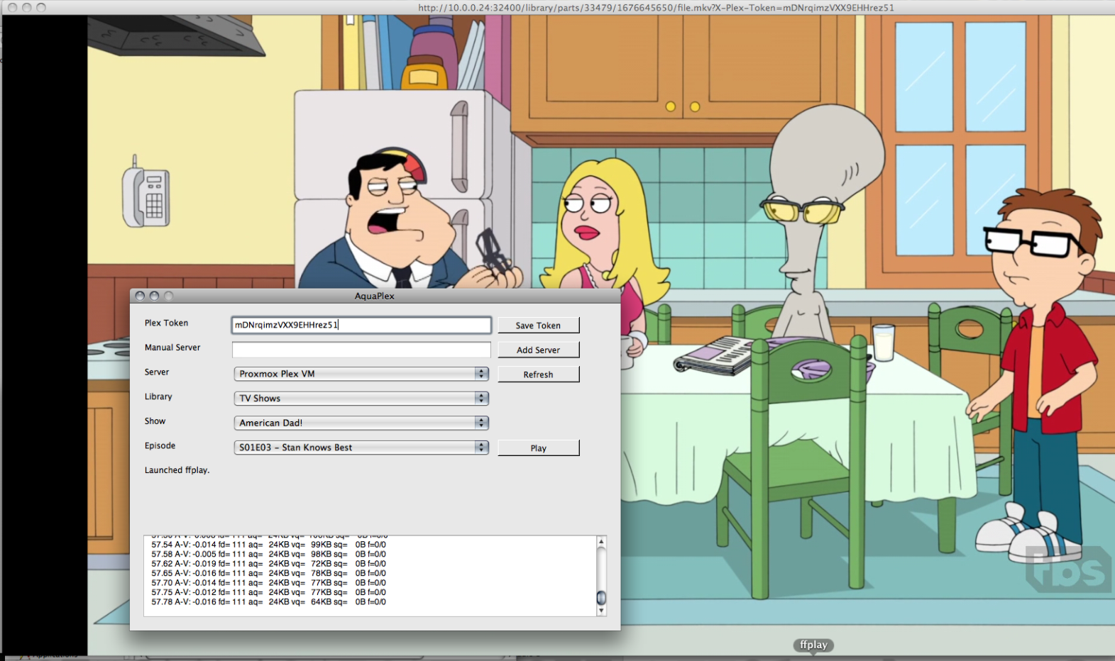The height and width of the screenshot is (661, 1115).
Task: Open the Server dropdown showing Proxmox Plex VM
Action: 361,374
